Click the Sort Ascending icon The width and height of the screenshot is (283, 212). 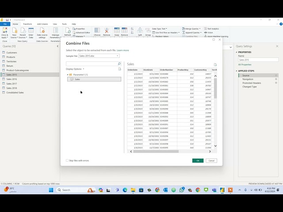(132, 29)
